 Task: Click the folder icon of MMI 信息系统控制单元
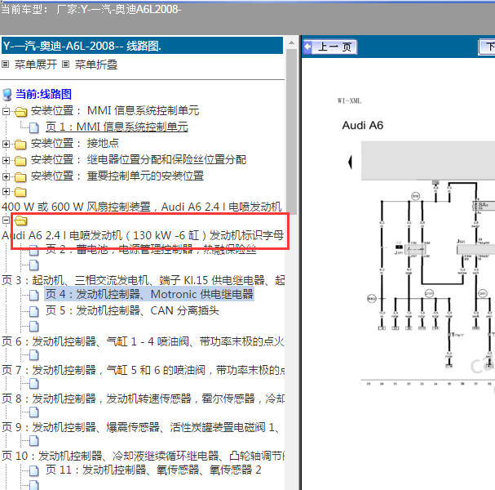point(20,111)
